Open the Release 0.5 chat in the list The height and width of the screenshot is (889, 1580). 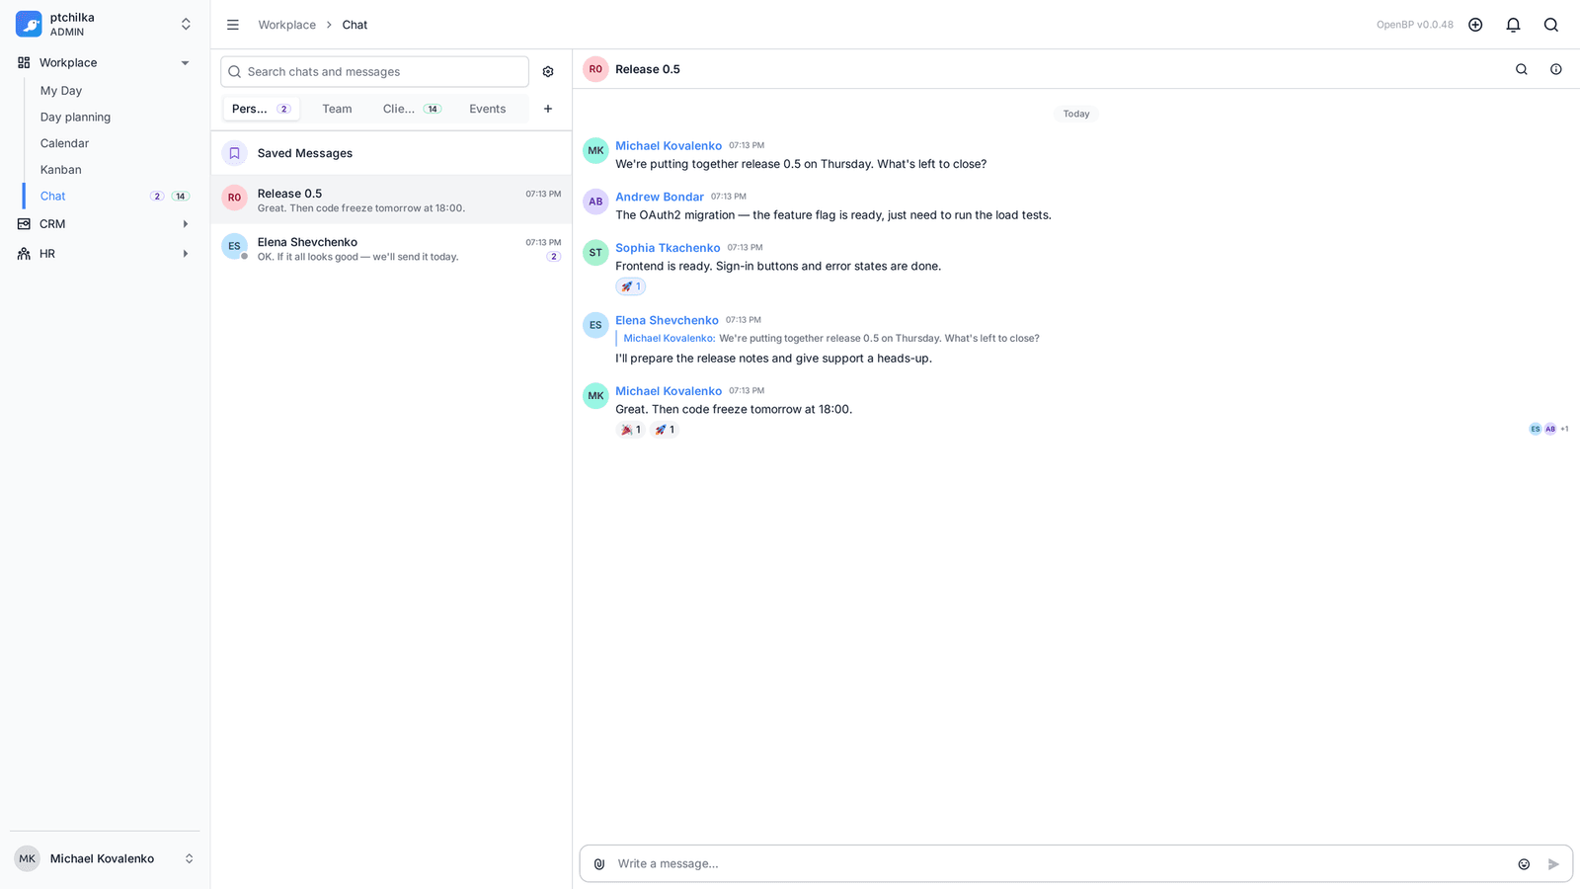point(391,201)
